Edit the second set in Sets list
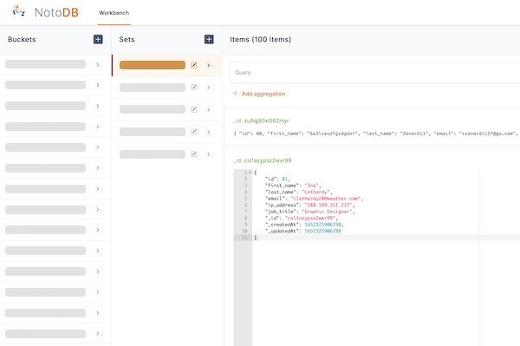The image size is (520, 346). coord(194,88)
